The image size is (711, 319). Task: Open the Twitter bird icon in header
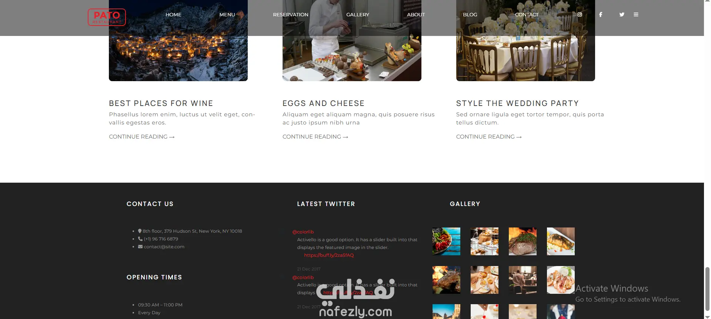coord(622,14)
